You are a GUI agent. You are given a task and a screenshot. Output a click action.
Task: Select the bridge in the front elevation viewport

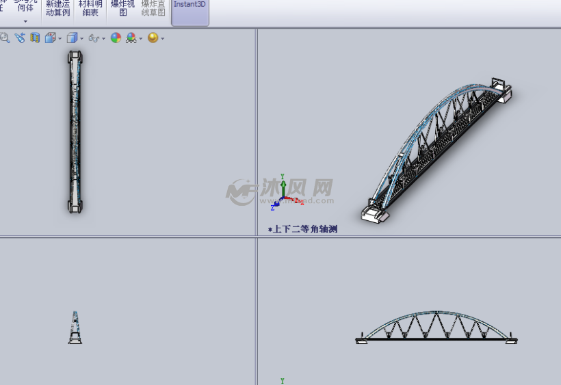[436, 328]
